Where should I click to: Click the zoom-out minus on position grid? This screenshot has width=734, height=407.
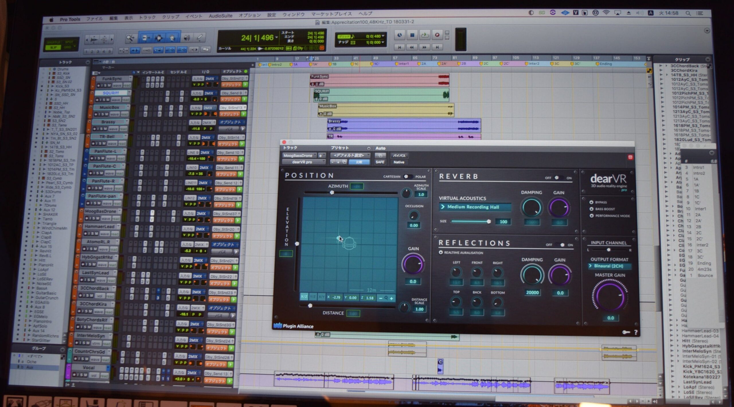(x=380, y=298)
